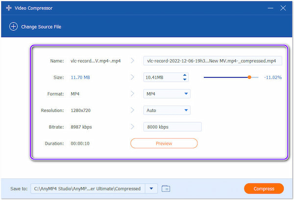Image resolution: width=294 pixels, height=200 pixels.
Task: Click the arrow in the Bitrate row
Action: (x=132, y=127)
